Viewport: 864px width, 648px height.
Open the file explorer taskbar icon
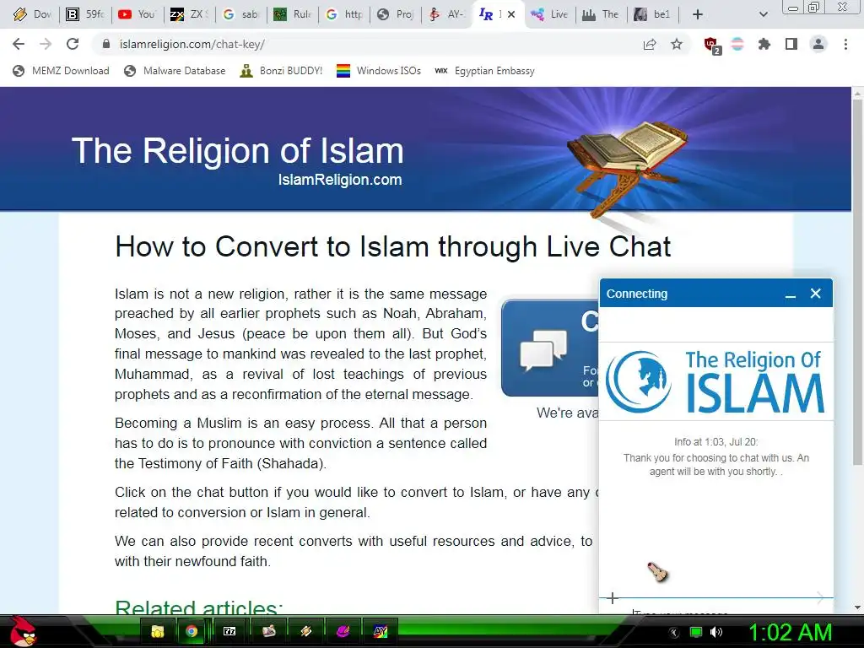158,631
